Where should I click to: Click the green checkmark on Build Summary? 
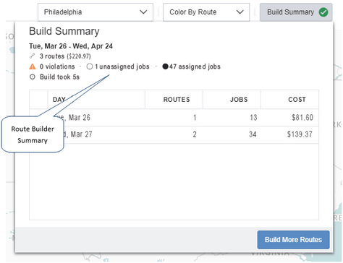click(x=323, y=12)
